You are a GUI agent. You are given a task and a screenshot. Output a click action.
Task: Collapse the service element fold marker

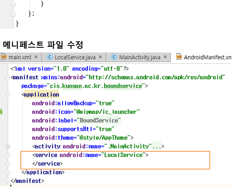click(8, 155)
